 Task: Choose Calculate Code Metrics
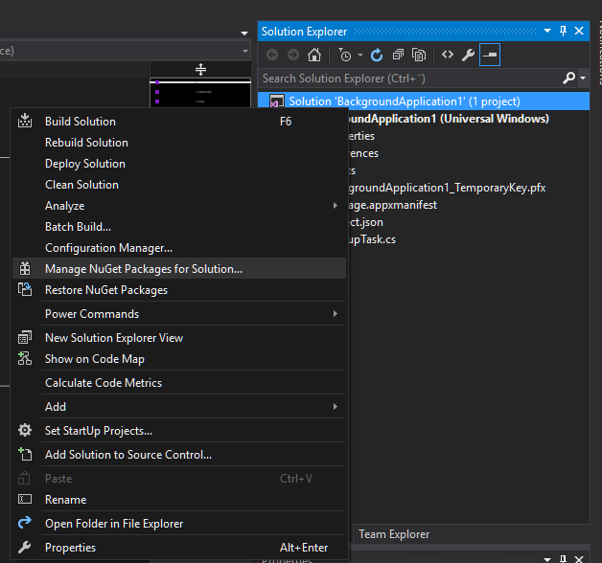click(x=179, y=383)
